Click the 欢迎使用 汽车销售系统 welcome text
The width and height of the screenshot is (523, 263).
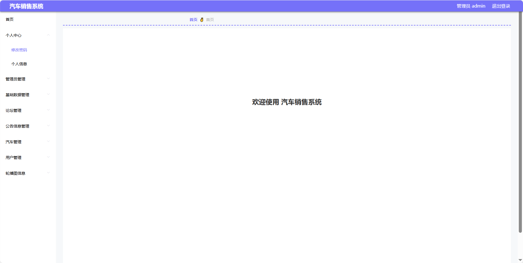tap(287, 102)
